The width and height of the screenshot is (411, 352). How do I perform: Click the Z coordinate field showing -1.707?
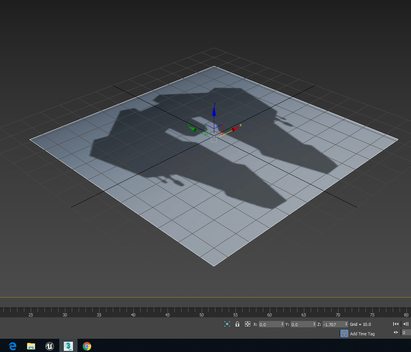[333, 324]
